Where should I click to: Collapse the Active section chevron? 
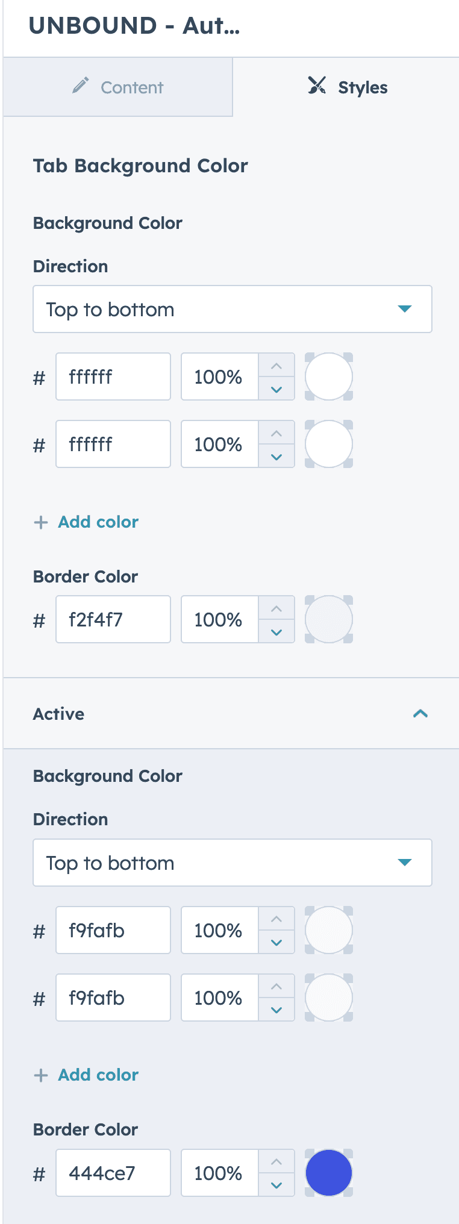coord(420,714)
